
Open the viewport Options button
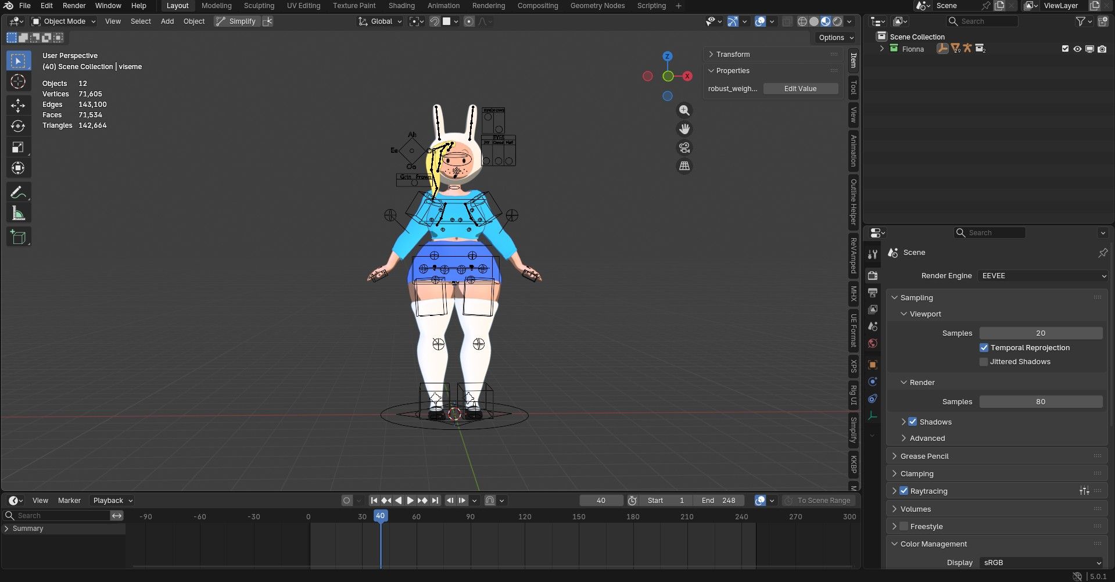(x=836, y=38)
